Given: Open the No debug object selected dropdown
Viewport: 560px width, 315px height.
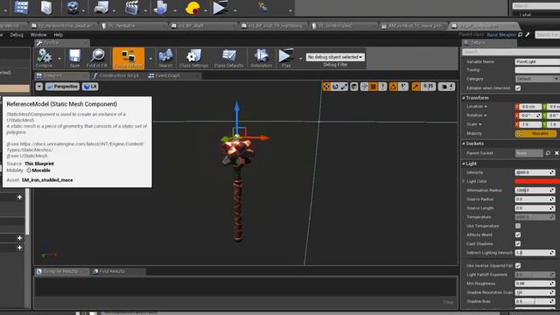Looking at the screenshot, I should tap(335, 57).
